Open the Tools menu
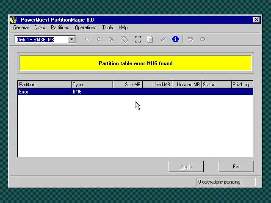 [107, 27]
